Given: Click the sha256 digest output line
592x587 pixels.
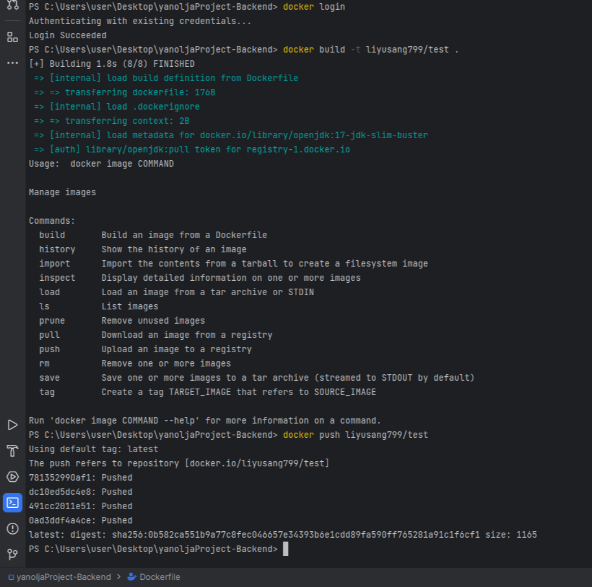Looking at the screenshot, I should click(x=283, y=535).
